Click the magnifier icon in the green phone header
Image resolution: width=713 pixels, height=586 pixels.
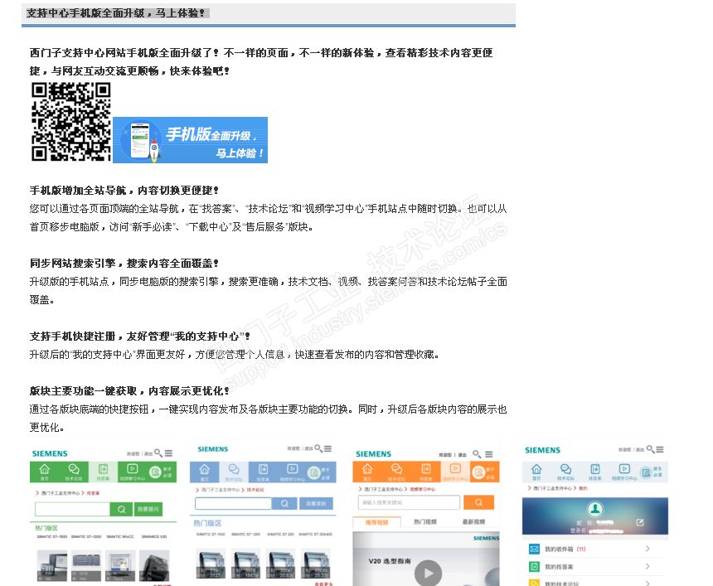(158, 453)
